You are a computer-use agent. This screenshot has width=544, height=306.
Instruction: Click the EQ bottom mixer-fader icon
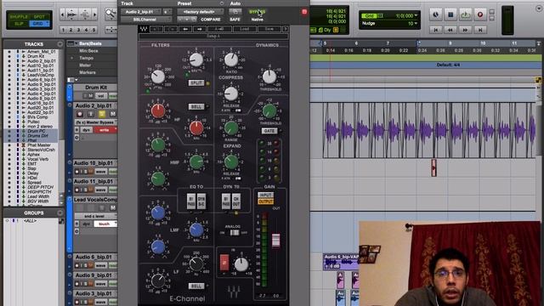click(x=234, y=292)
